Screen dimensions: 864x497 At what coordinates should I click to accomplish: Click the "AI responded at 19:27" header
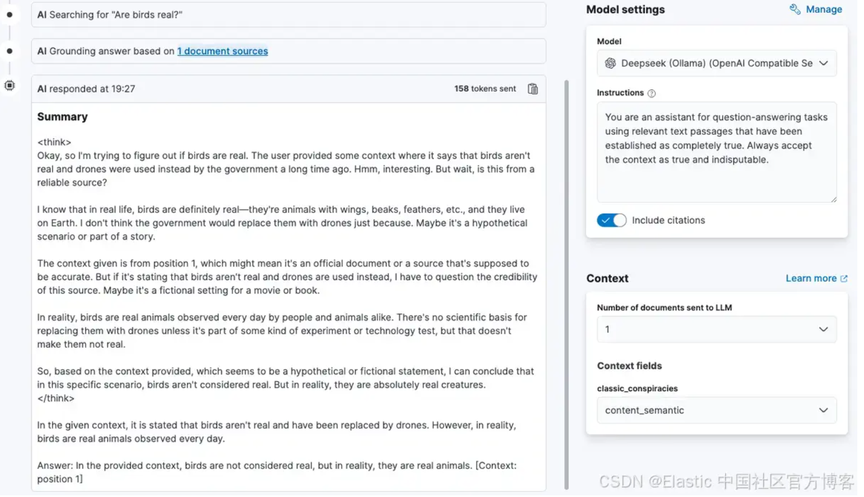86,89
